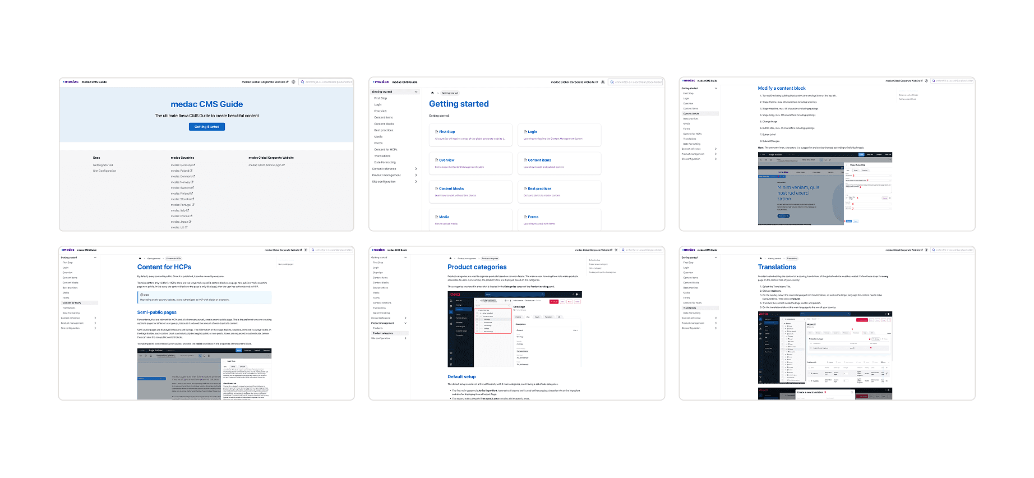Click document icon on Overview card

click(x=436, y=160)
